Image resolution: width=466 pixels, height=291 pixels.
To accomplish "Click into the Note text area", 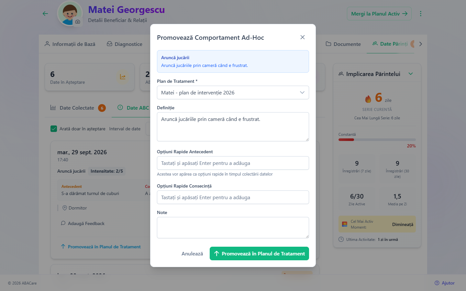I will click(x=233, y=228).
